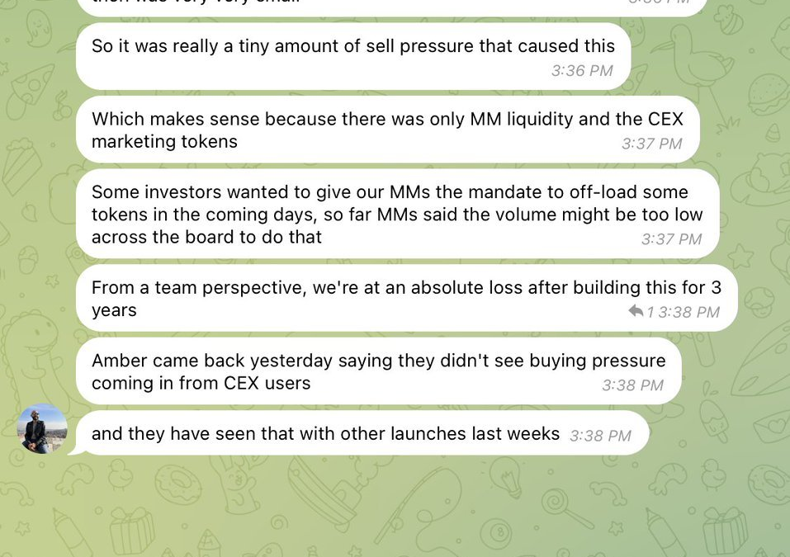Tap the 'Some investors wanted' message bubble
The height and width of the screenshot is (557, 790).
coord(398,214)
